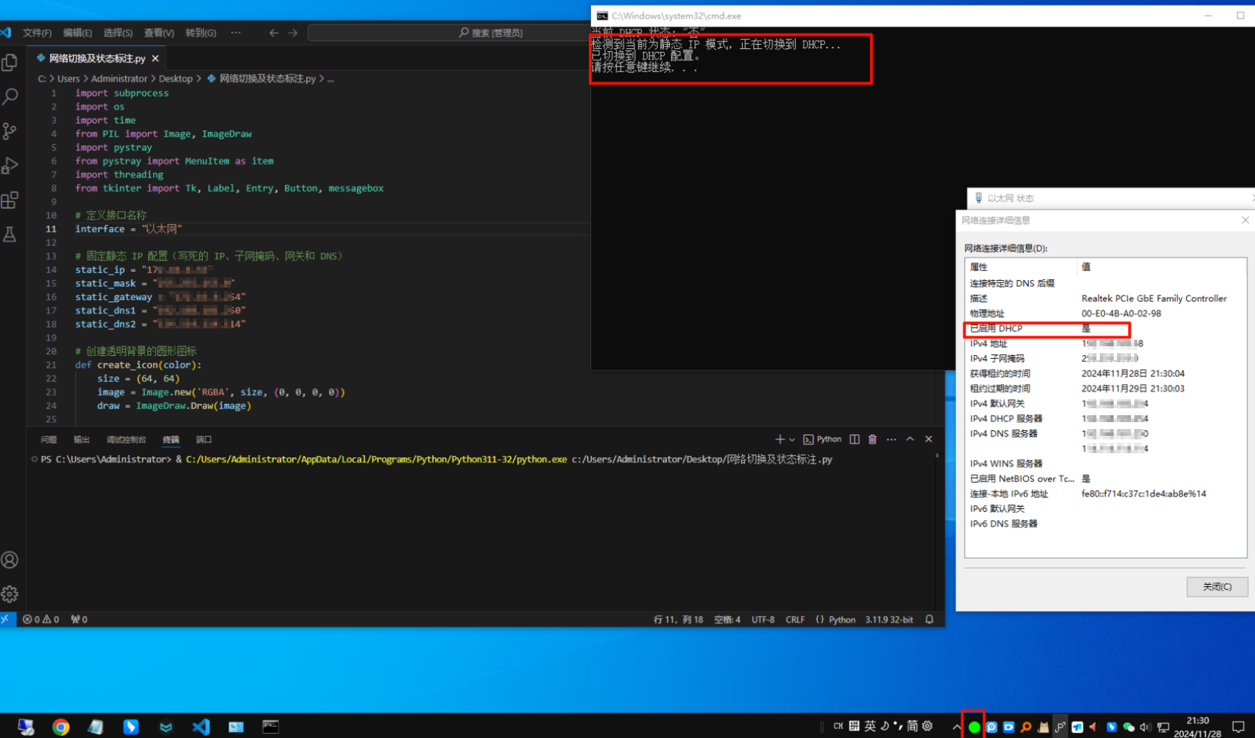Viewport: 1255px width, 738px height.
Task: Maximize the terminal panel with chevron
Action: click(x=910, y=439)
